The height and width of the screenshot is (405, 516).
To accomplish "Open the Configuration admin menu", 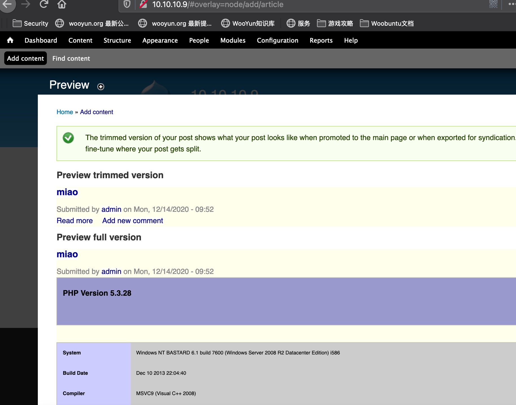I will click(277, 40).
